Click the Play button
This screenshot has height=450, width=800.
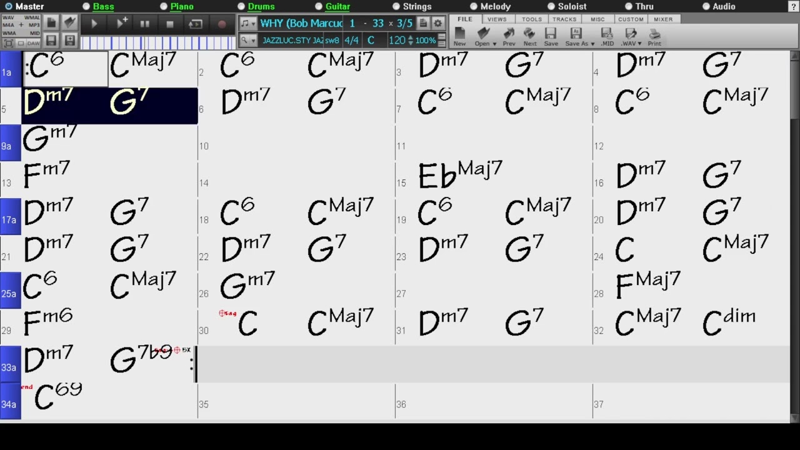(94, 24)
